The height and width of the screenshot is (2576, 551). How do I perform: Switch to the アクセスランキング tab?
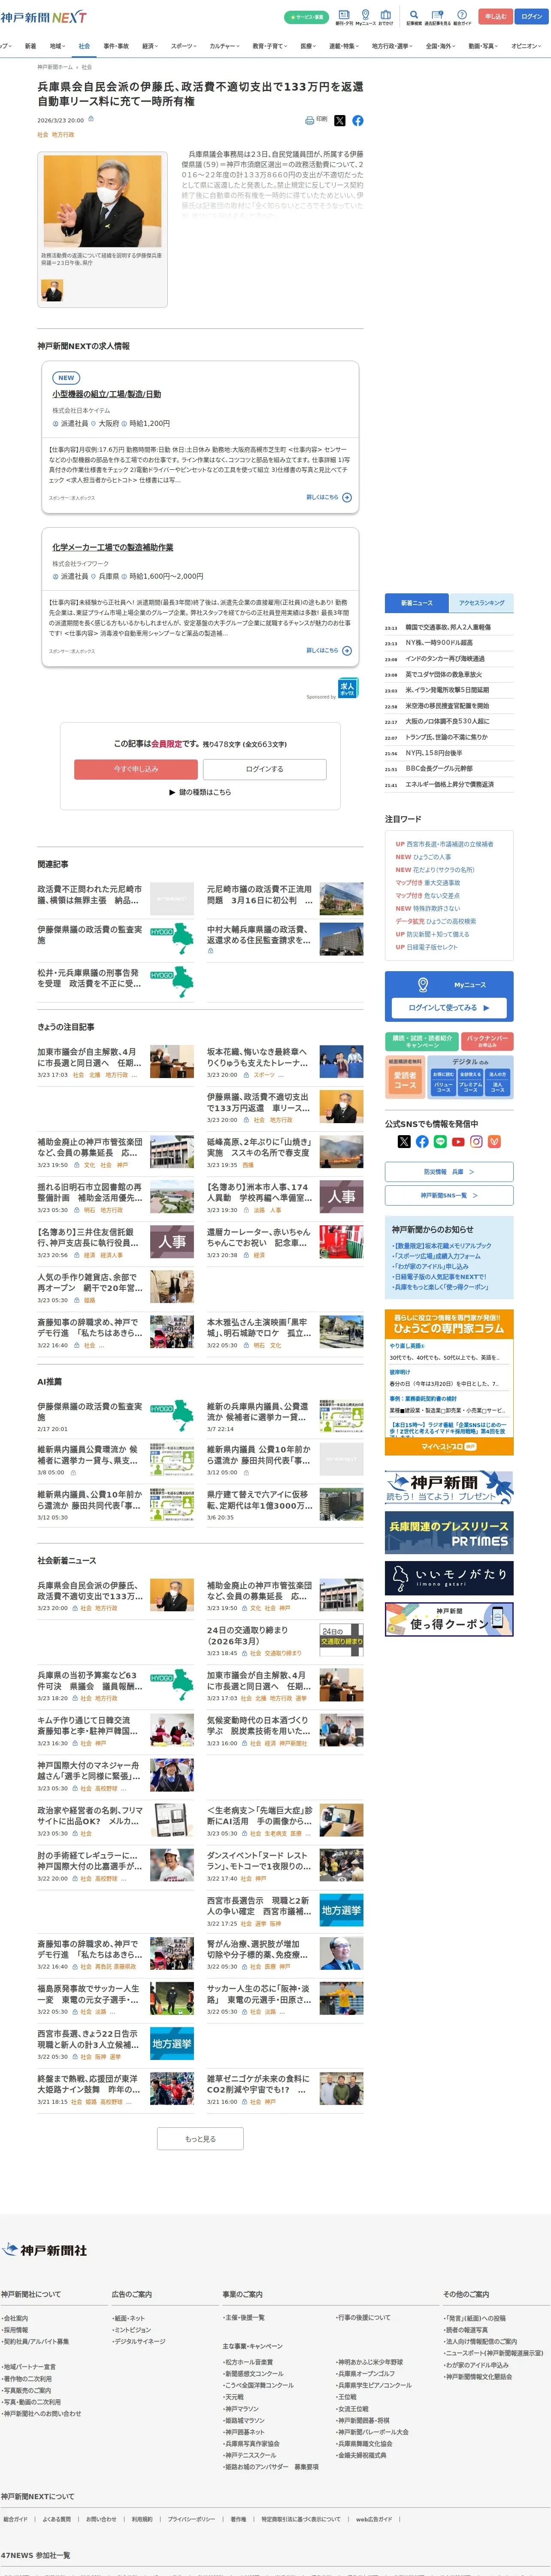[x=482, y=603]
